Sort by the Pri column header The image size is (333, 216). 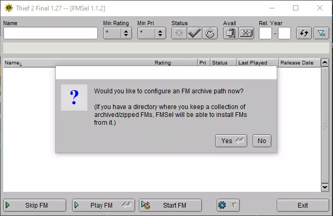204,63
